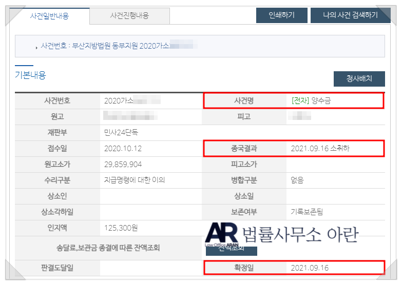Click the 기본내용 section heading

point(30,75)
